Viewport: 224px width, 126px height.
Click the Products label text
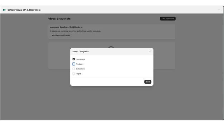[x=80, y=64]
